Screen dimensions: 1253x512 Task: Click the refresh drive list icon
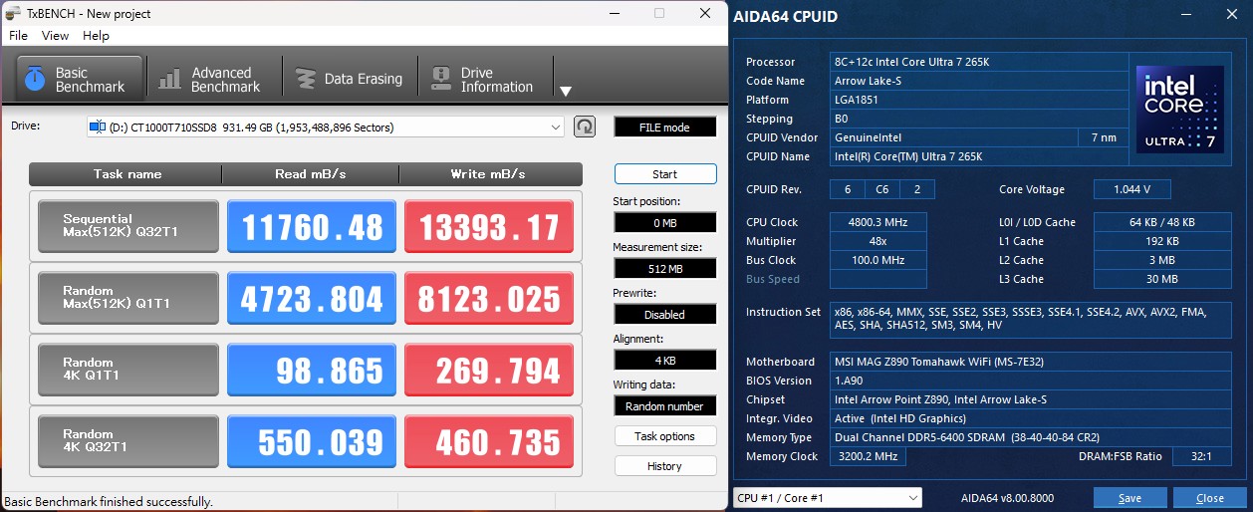585,127
